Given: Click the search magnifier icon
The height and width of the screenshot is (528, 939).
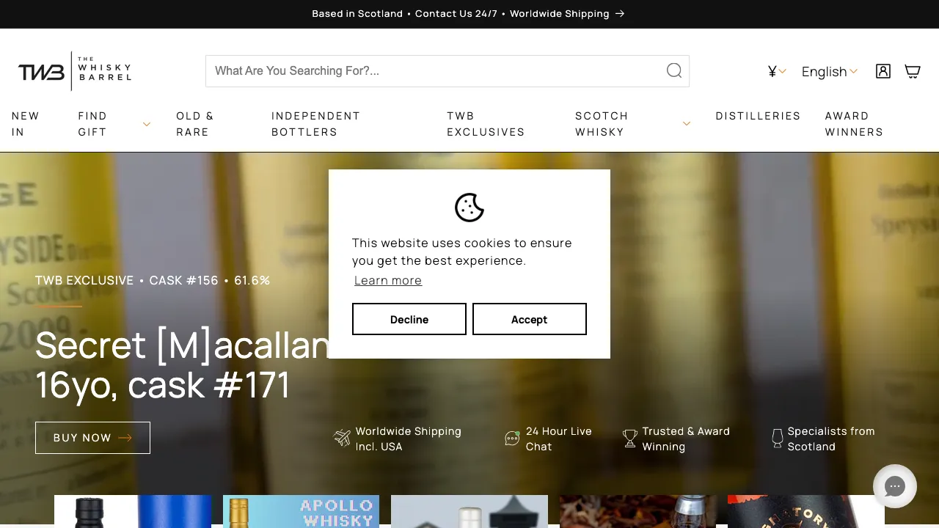Looking at the screenshot, I should click(674, 70).
